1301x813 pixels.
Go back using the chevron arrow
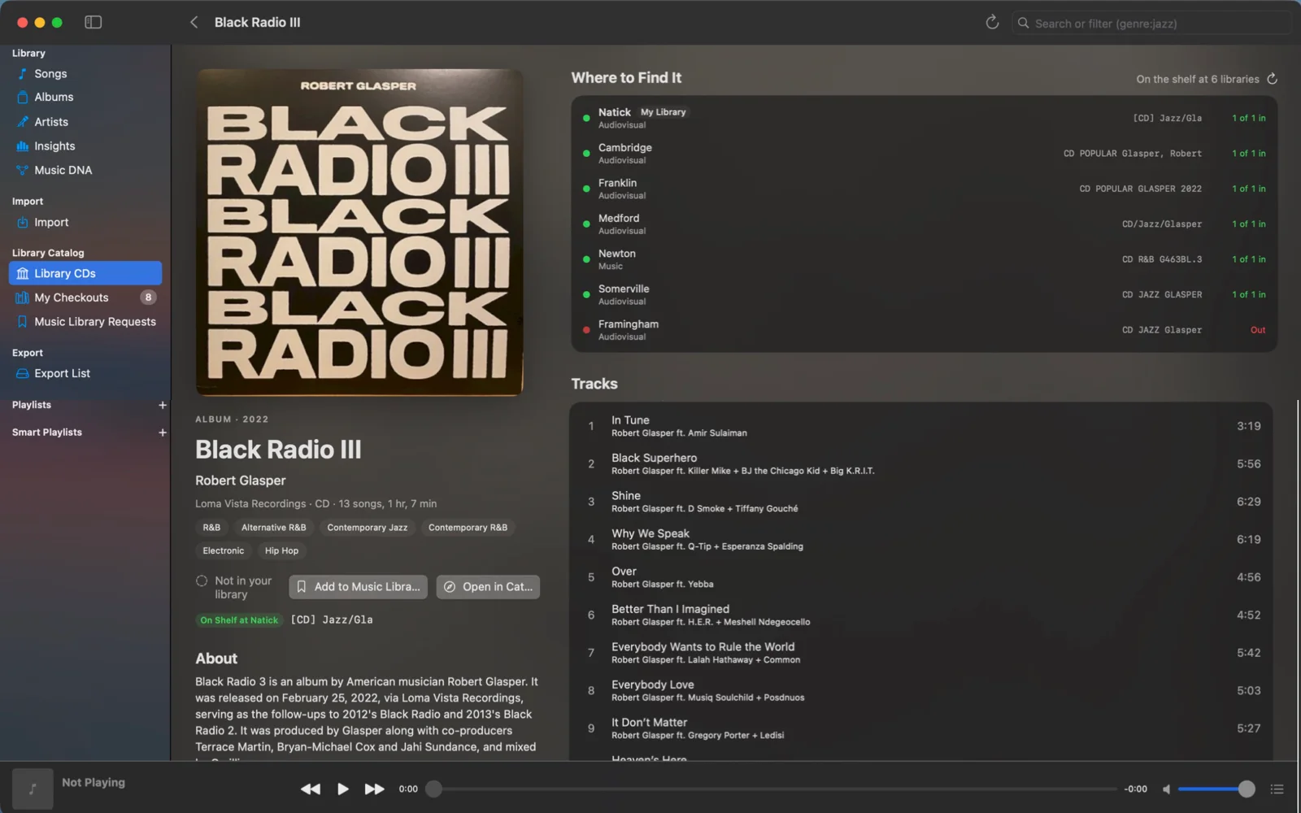194,22
